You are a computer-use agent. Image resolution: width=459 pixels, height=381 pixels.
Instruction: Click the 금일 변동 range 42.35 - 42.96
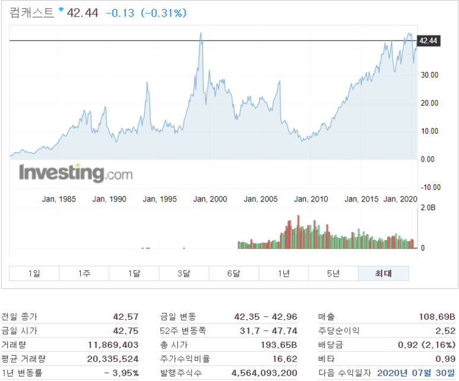coord(265,317)
